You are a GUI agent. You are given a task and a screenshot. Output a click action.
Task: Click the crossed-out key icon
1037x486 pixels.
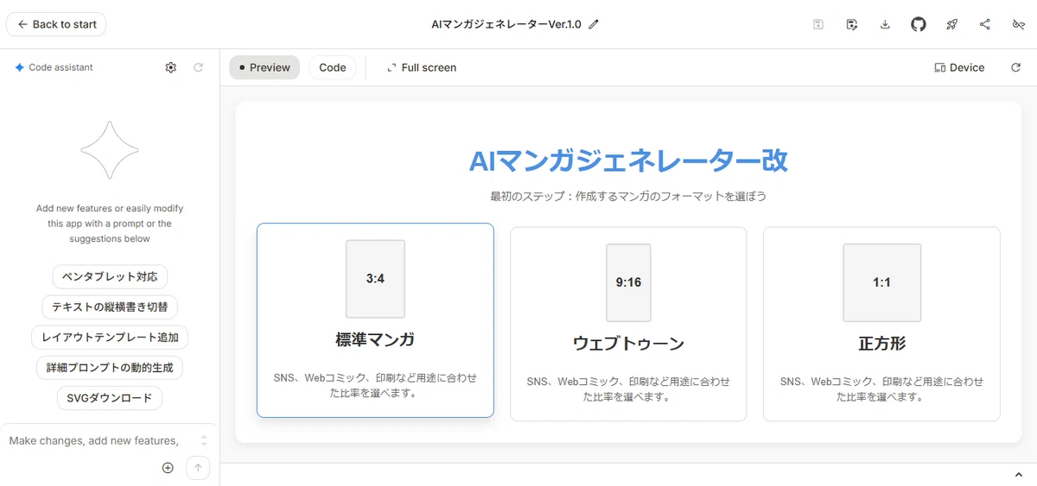coord(1018,24)
